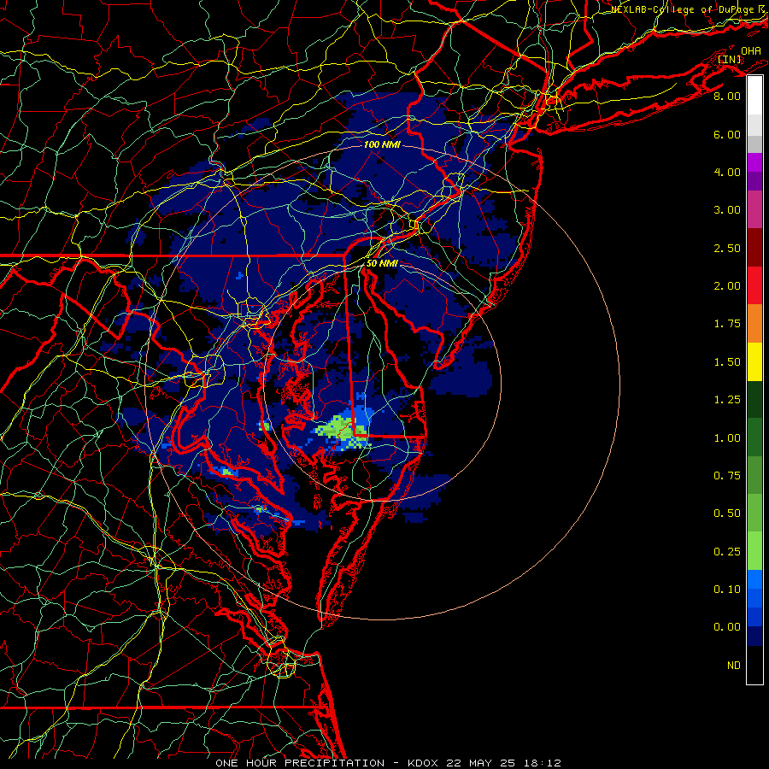Pick the bright magenta legend swatch
769x769 pixels.
coord(754,162)
